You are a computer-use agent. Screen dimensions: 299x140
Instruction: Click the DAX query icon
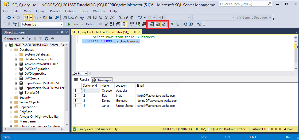pyautogui.click(x=112, y=18)
